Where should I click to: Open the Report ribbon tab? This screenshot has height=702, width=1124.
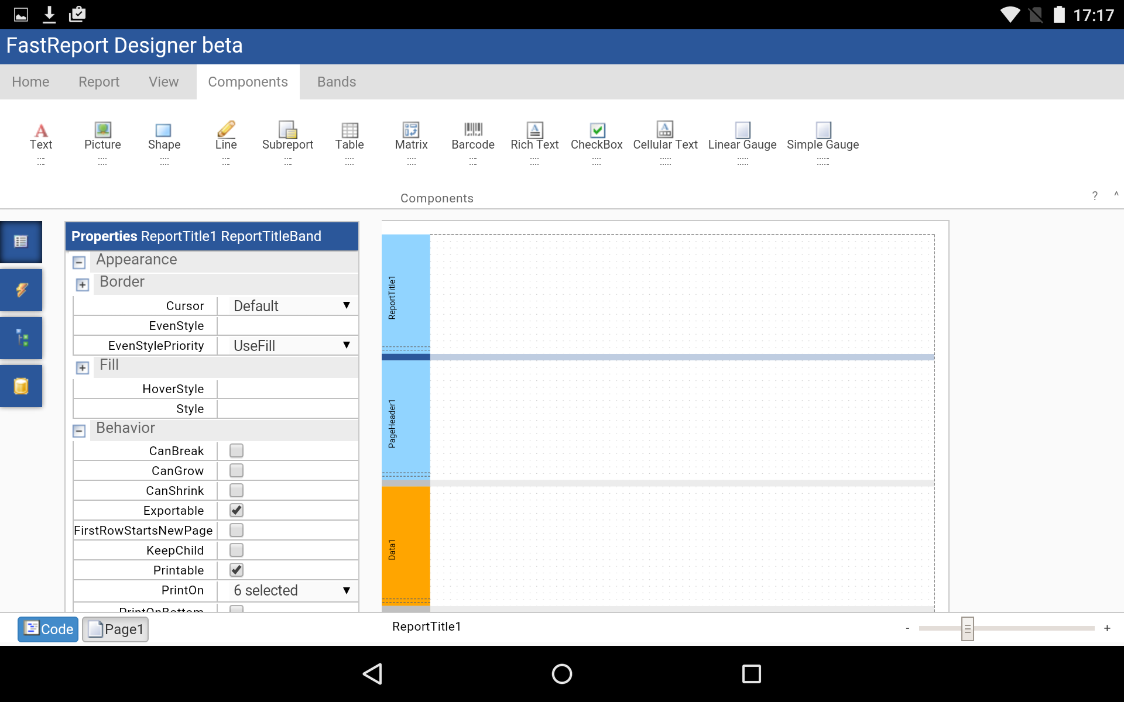click(99, 82)
